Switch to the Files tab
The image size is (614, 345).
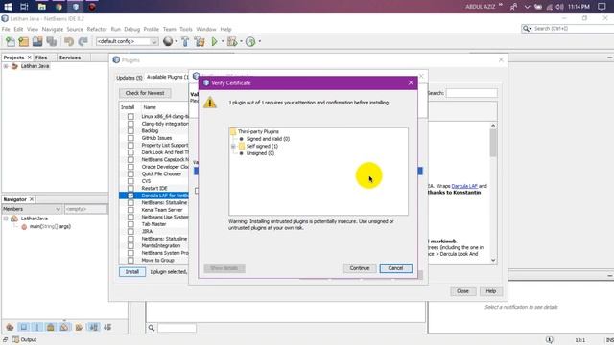coord(41,57)
